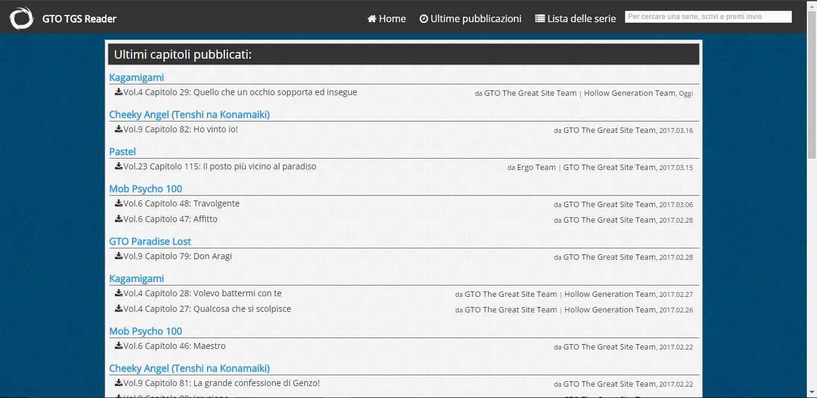Download Cheeky Angel Capitolo 81 via its icon
The image size is (817, 398).
[x=119, y=383]
